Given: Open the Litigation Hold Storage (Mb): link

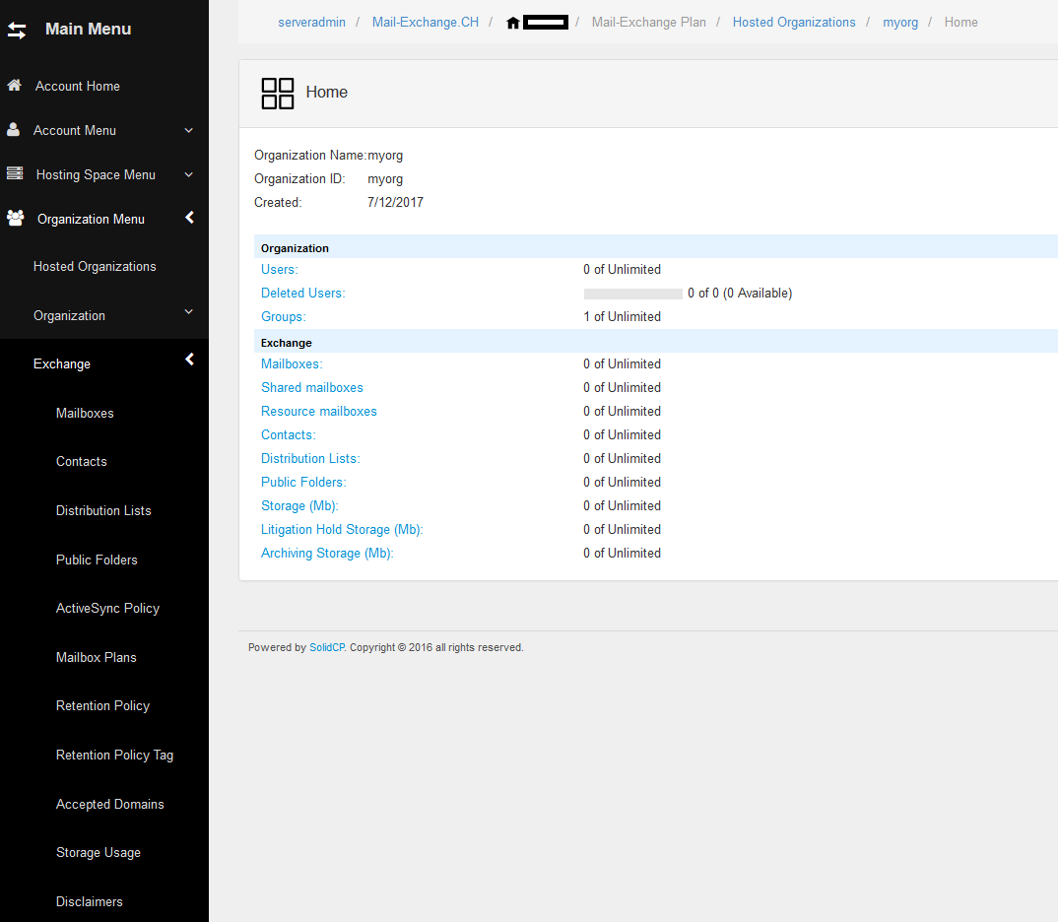Looking at the screenshot, I should (x=342, y=529).
